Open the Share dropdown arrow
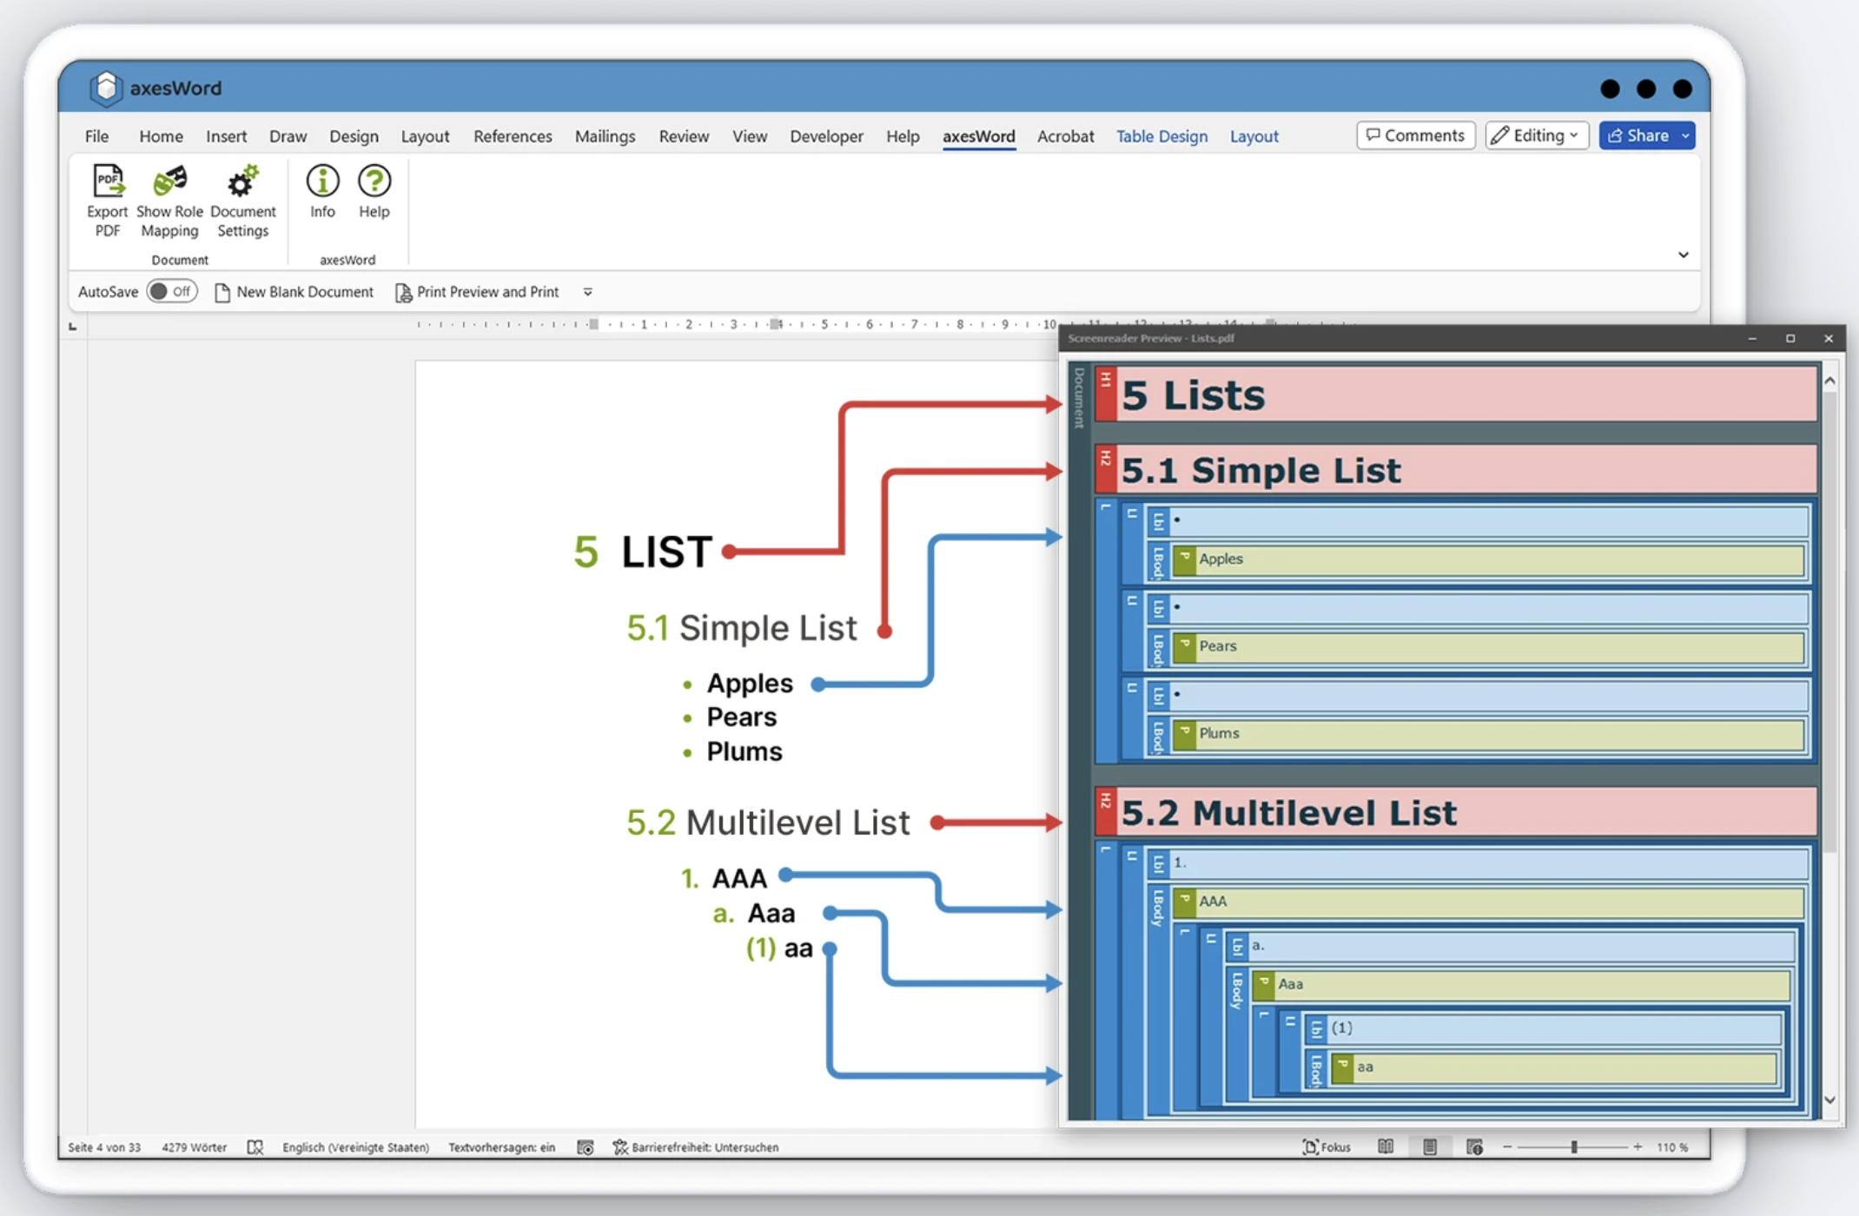This screenshot has width=1859, height=1216. point(1686,135)
